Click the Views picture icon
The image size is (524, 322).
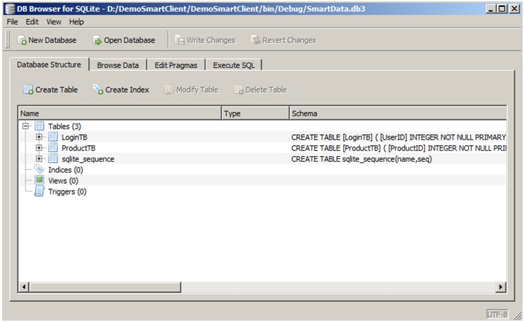(x=39, y=180)
